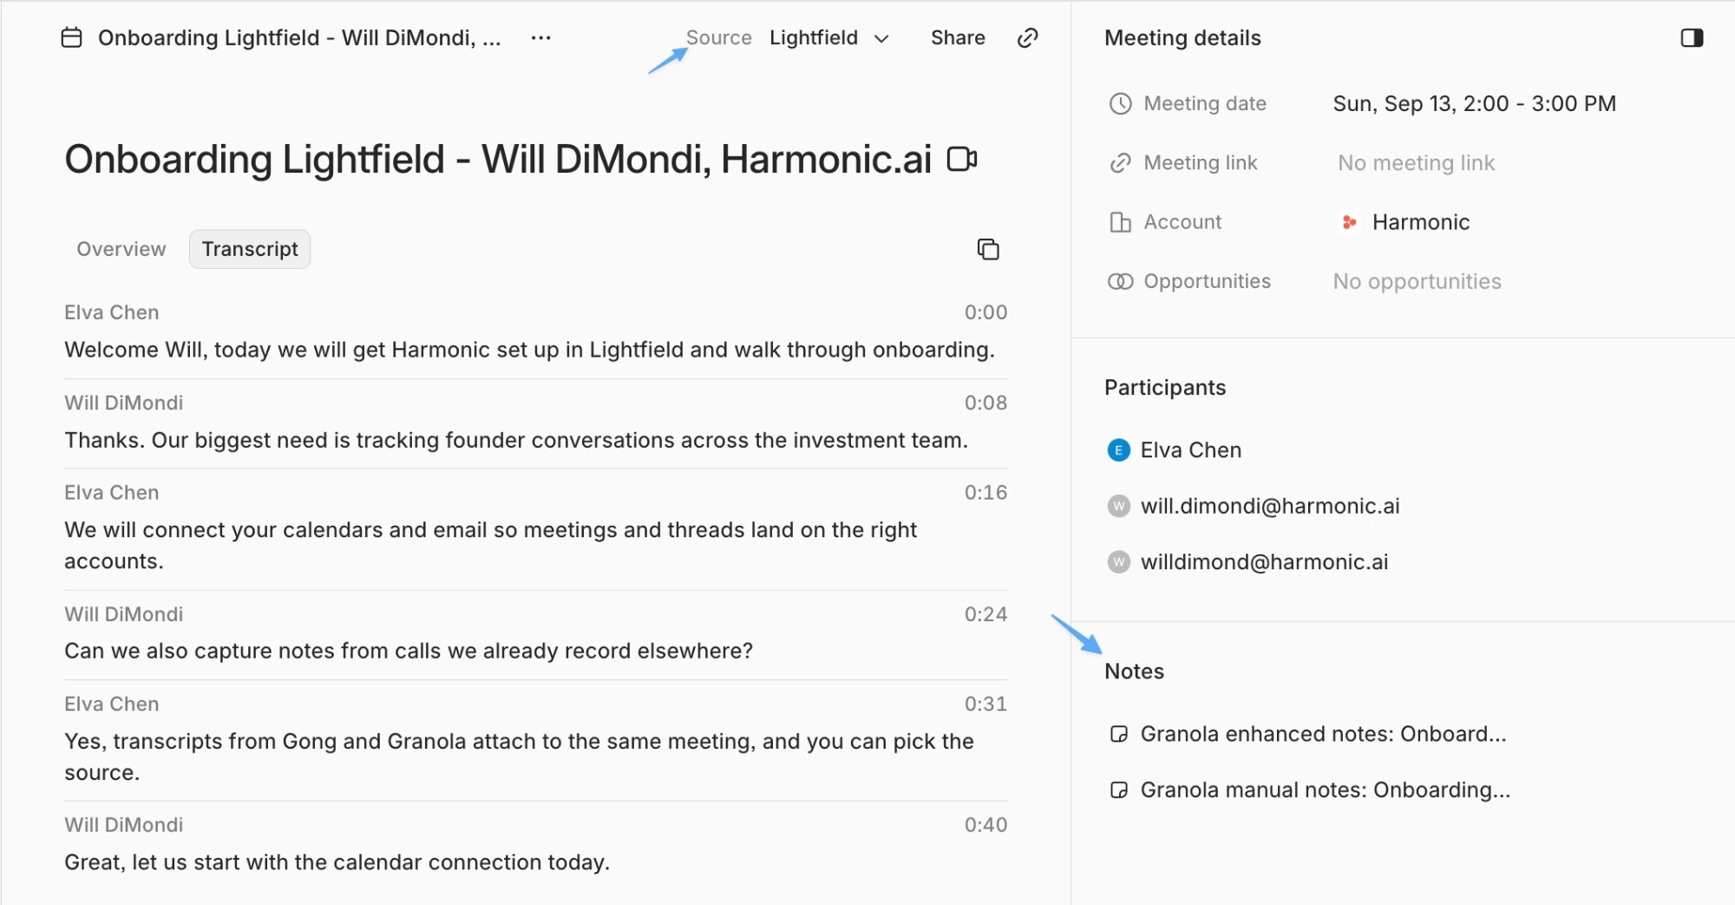
Task: Click the "connect your calendars" transcript line
Action: [490, 546]
